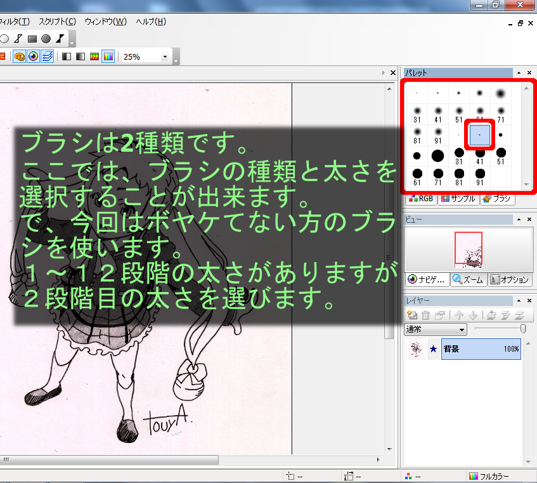Screen dimensions: 537x483
Task: Open the ウィンドウ(W) menu
Action: [105, 22]
